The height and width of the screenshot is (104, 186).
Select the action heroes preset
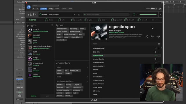coord(98,87)
